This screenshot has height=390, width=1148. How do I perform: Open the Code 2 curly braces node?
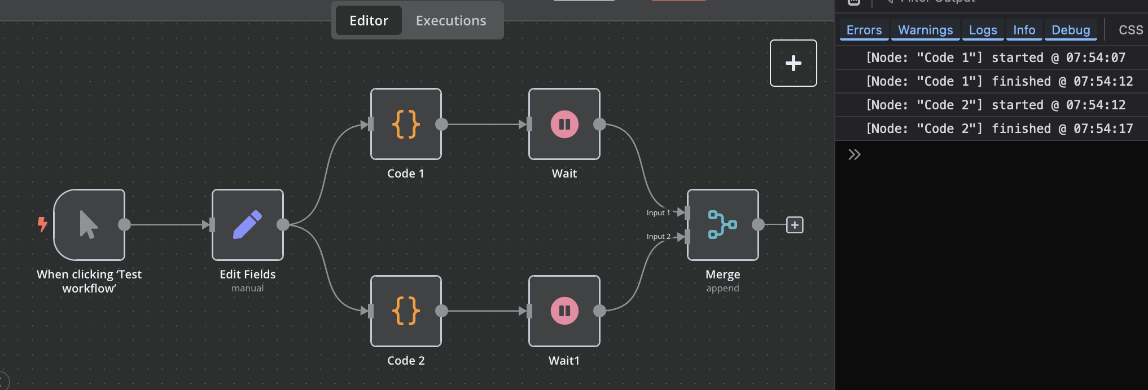pyautogui.click(x=406, y=311)
